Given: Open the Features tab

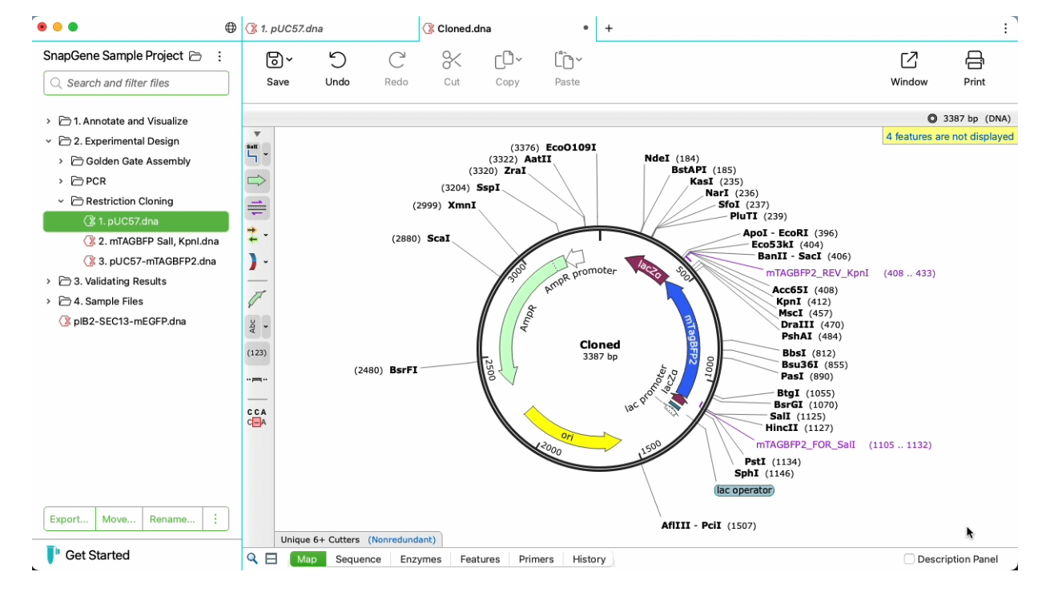Looking at the screenshot, I should [x=480, y=559].
